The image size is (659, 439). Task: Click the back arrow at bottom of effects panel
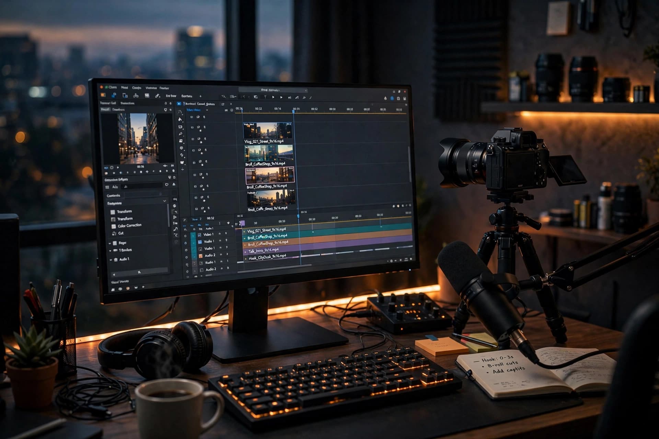pos(114,275)
